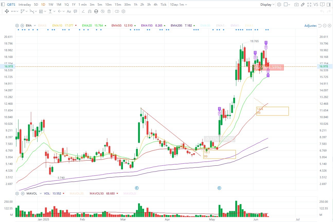Expand wave pattern tool options arrow

(36, 11)
